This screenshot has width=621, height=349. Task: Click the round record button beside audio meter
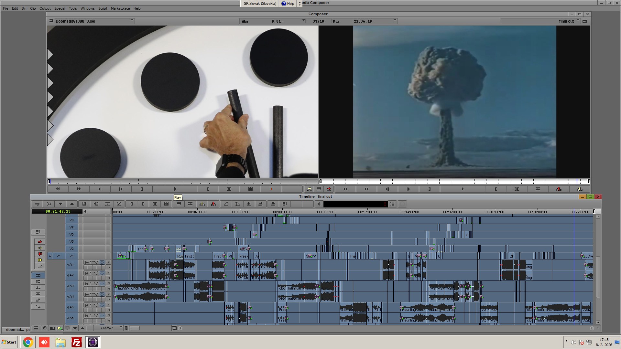click(x=402, y=204)
